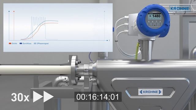Click the 2Phasensignal legend label
This screenshot has width=196, height=110.
click(x=43, y=43)
